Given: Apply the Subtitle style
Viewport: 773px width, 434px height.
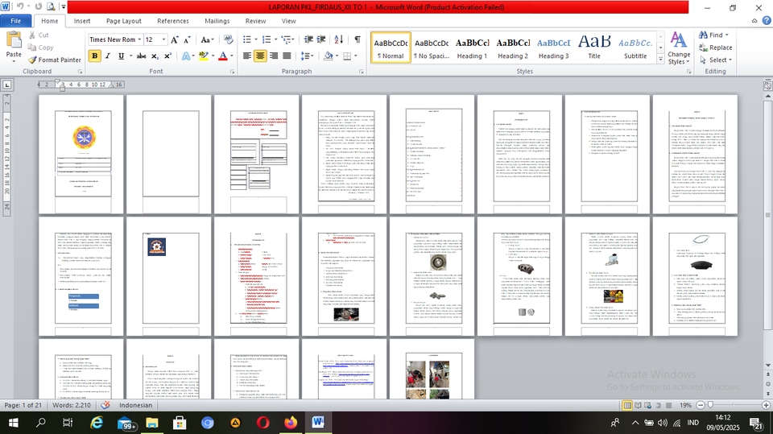Looking at the screenshot, I should tap(635, 48).
